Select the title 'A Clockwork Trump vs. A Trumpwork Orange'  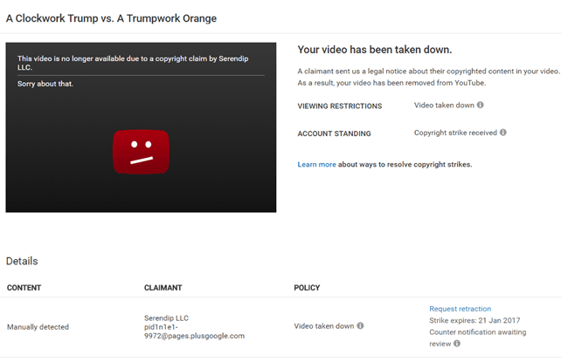point(111,18)
